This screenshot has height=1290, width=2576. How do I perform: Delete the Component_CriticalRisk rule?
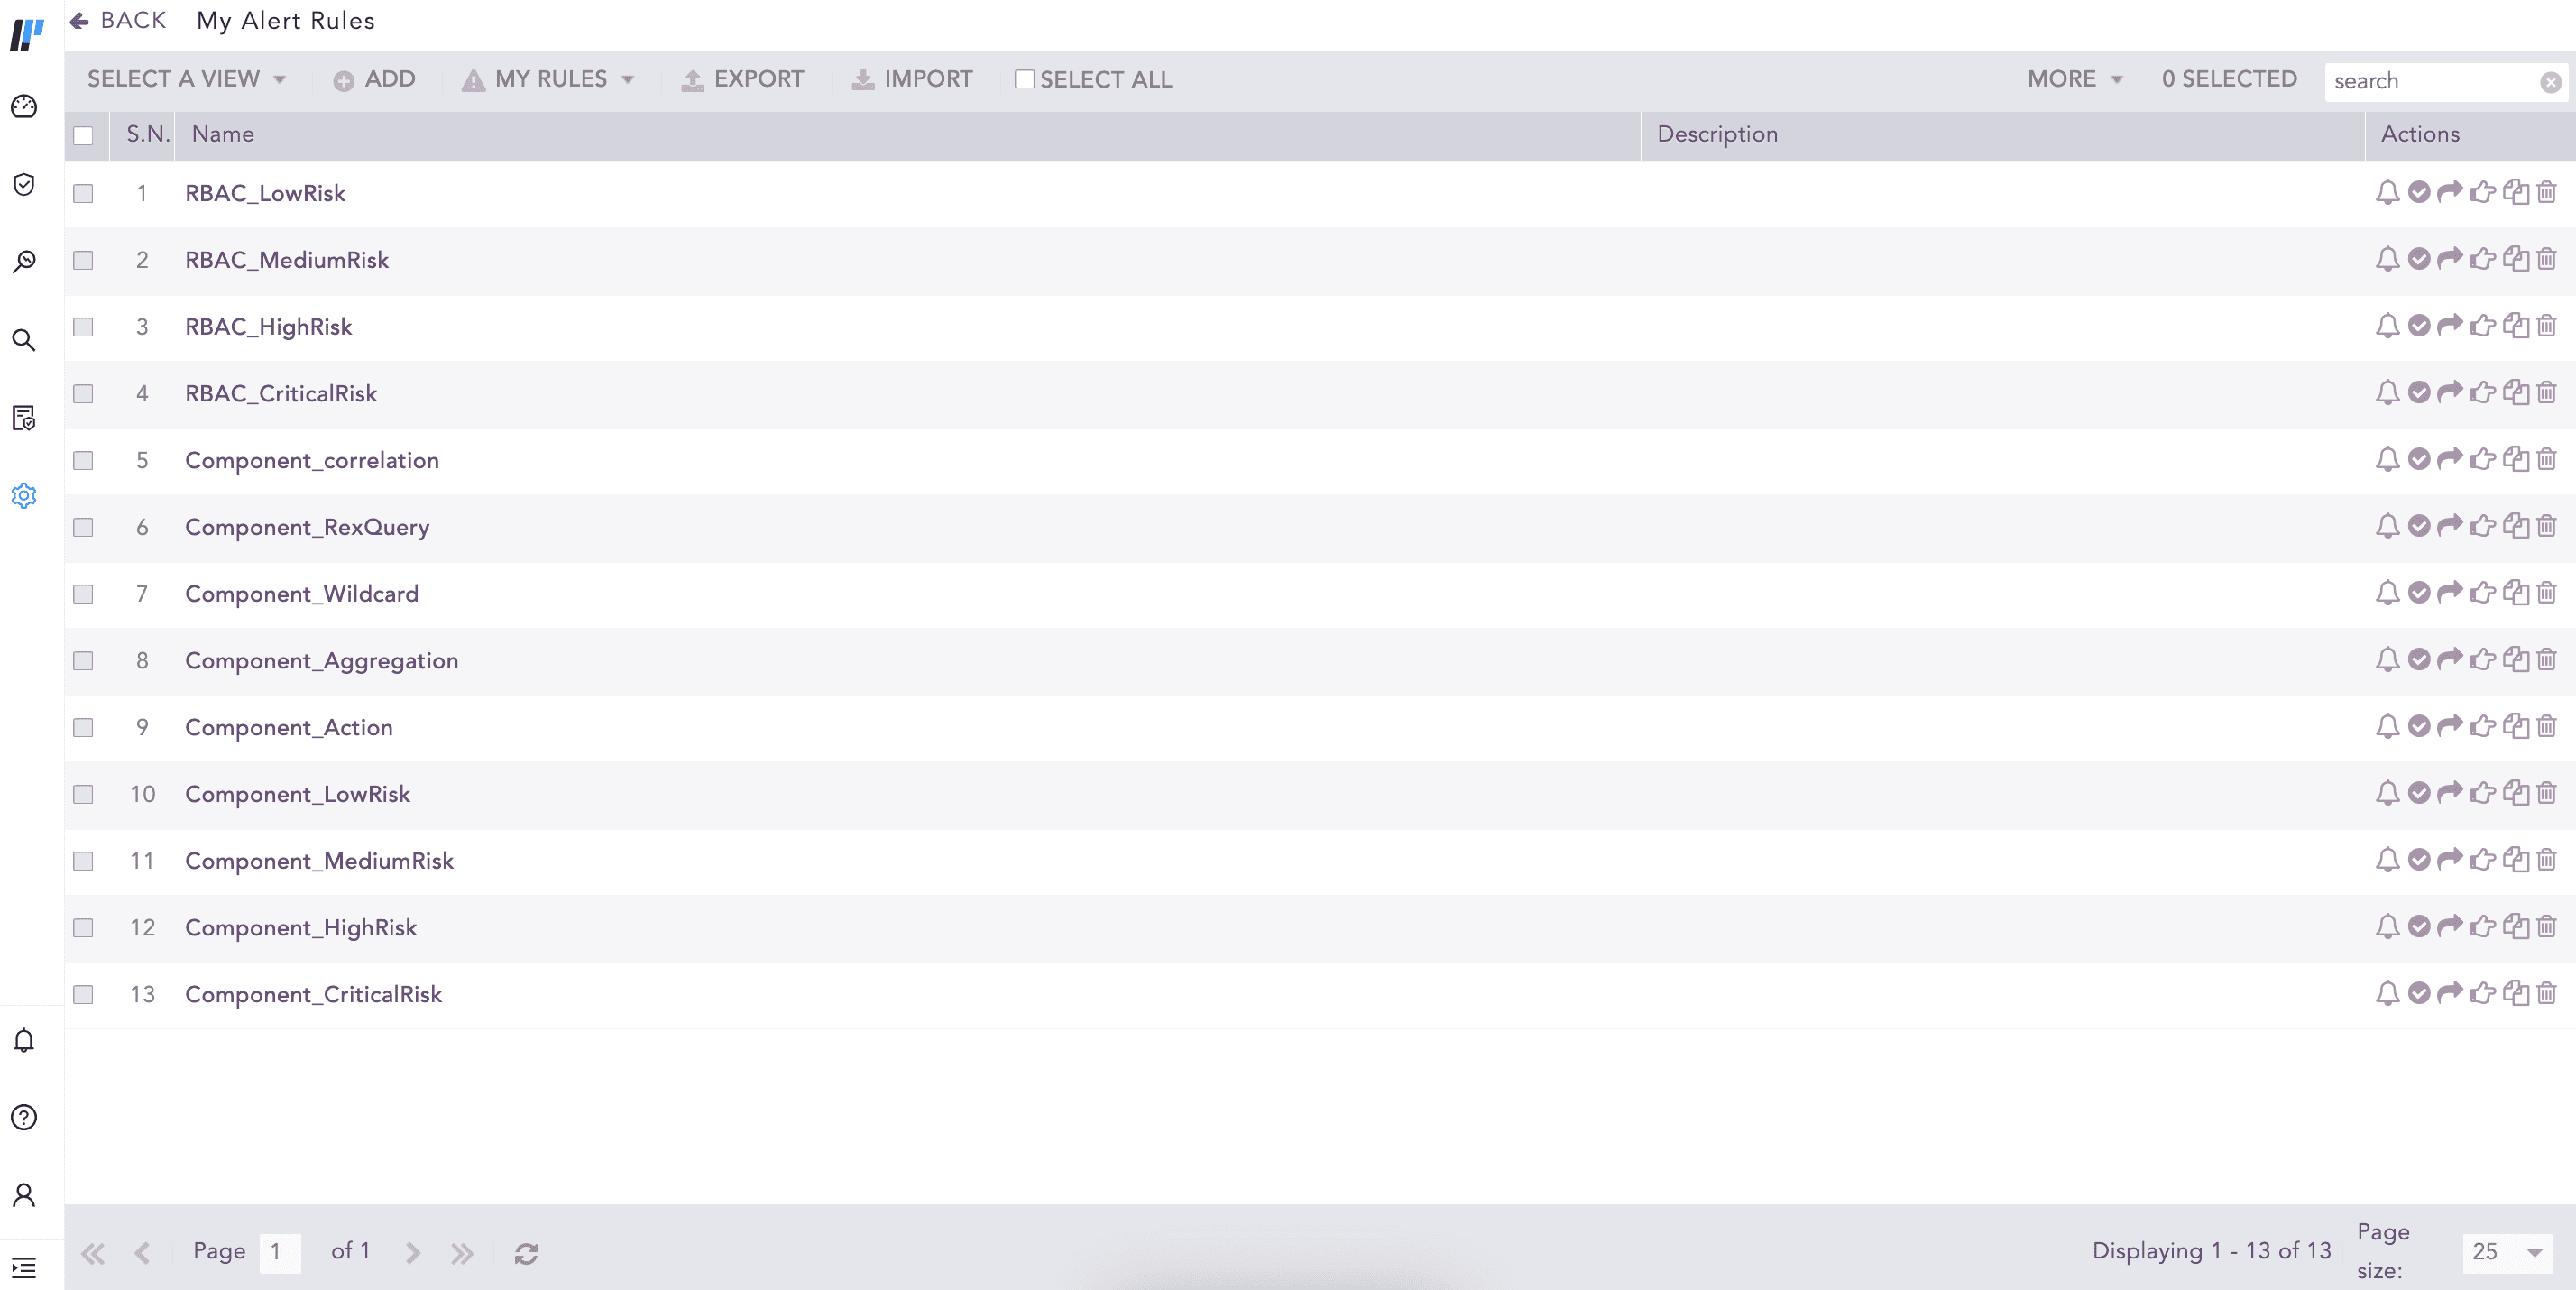click(x=2546, y=994)
